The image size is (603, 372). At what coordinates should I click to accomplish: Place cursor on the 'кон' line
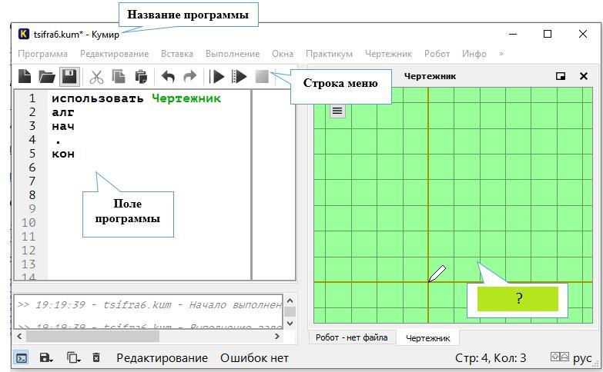point(63,154)
